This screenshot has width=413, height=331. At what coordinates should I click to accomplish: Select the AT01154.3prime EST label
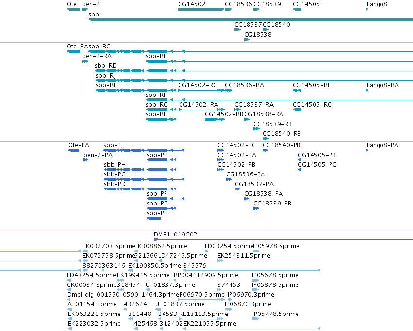[92, 304]
